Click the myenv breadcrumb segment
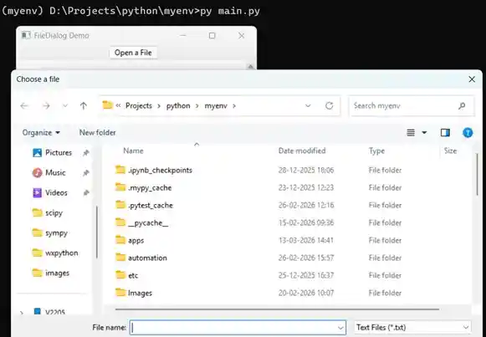Image resolution: width=486 pixels, height=337 pixels. click(216, 106)
